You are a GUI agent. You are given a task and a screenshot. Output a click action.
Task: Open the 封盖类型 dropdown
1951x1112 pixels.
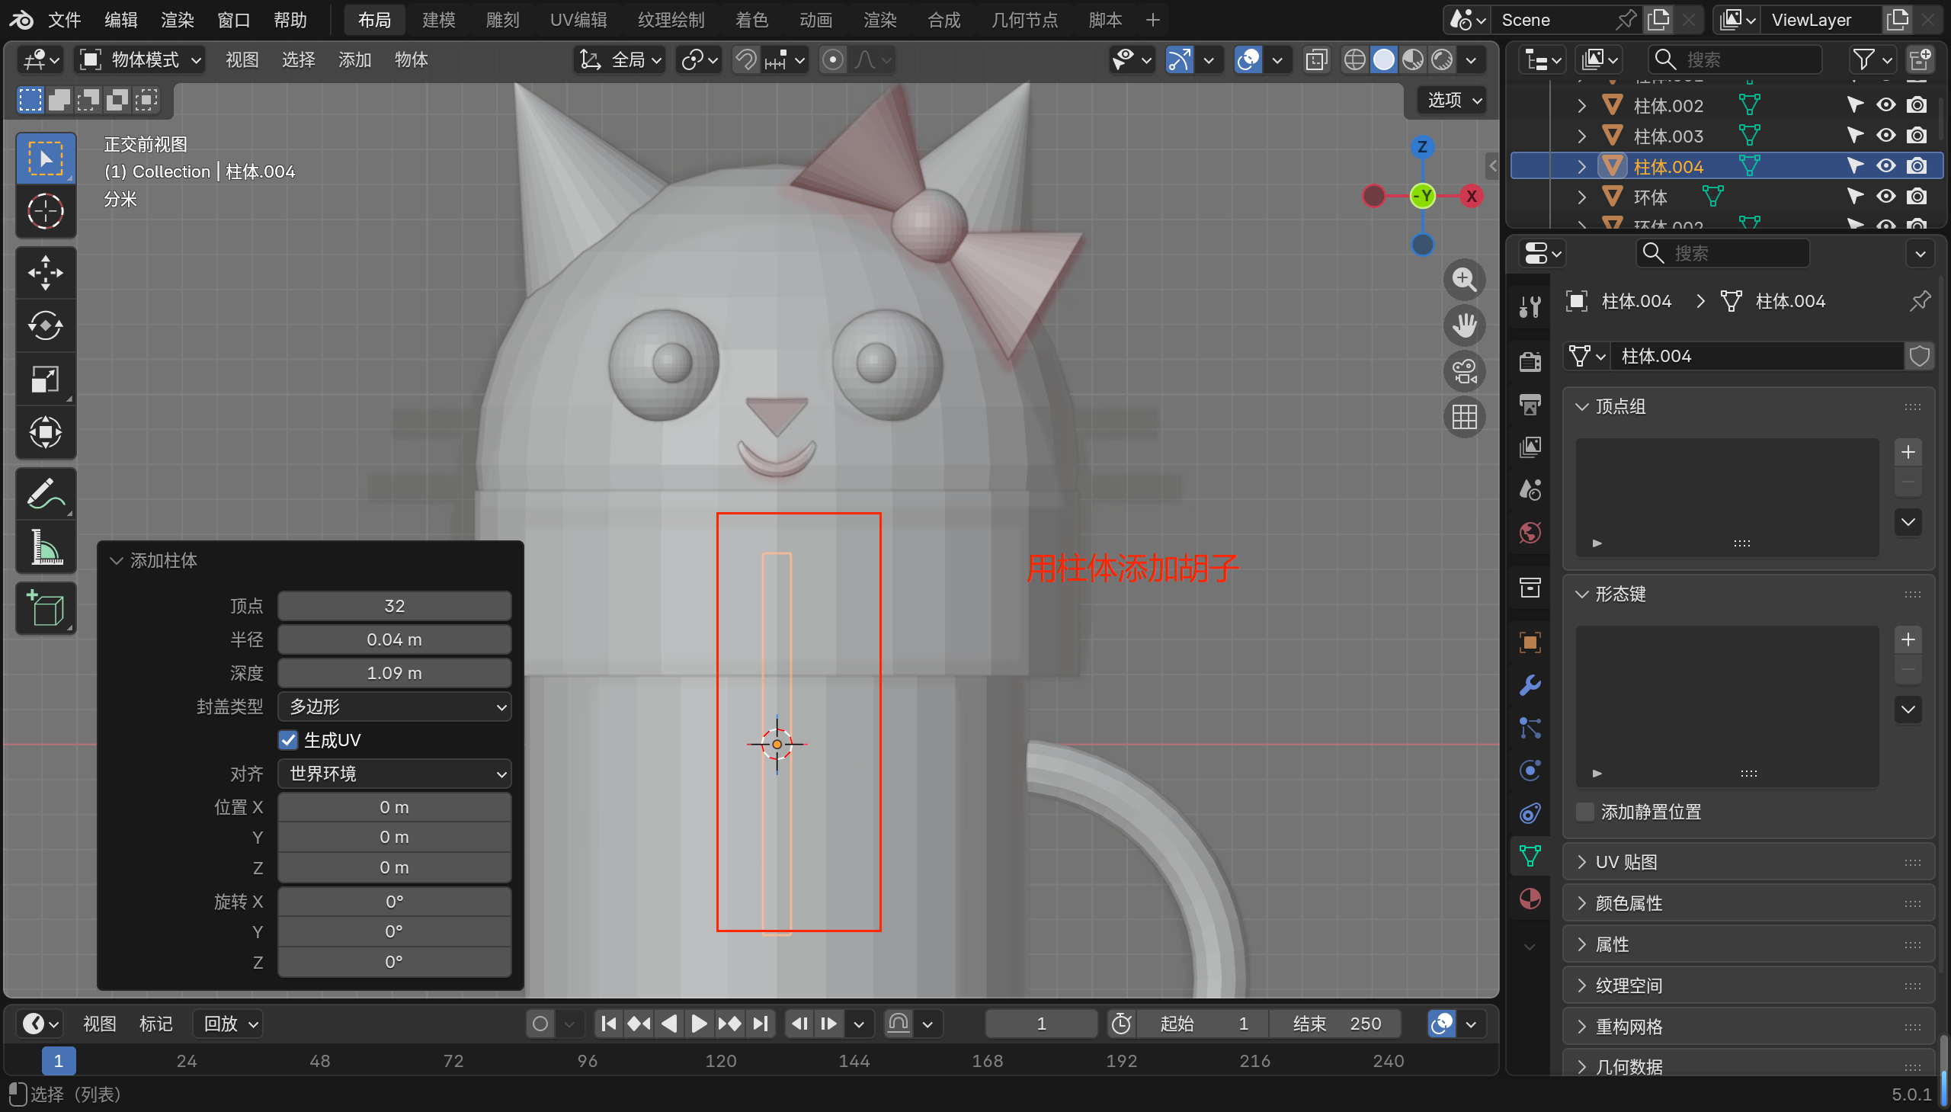(x=394, y=707)
